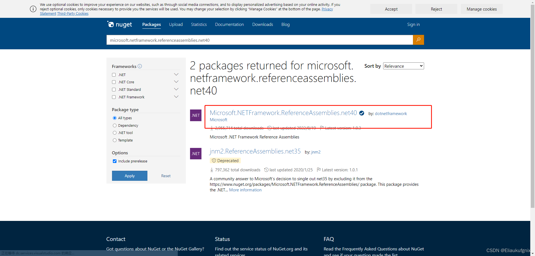Open the Frameworks info tooltip icon
The image size is (535, 256).
pos(140,66)
